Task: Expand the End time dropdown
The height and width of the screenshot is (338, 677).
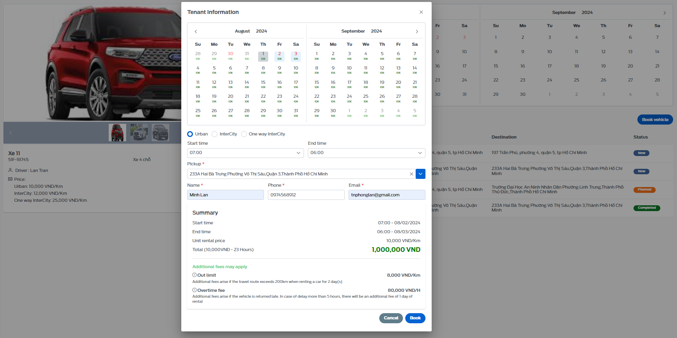Action: [366, 153]
